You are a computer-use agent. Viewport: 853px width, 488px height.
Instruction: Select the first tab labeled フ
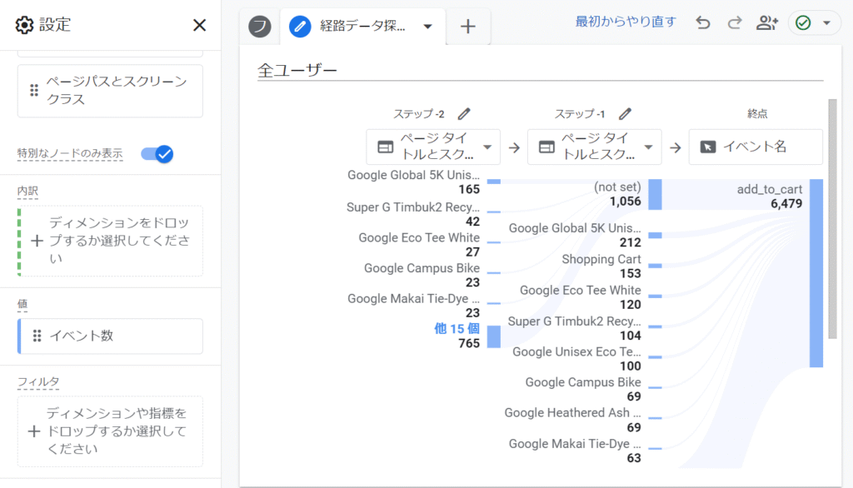pos(260,27)
